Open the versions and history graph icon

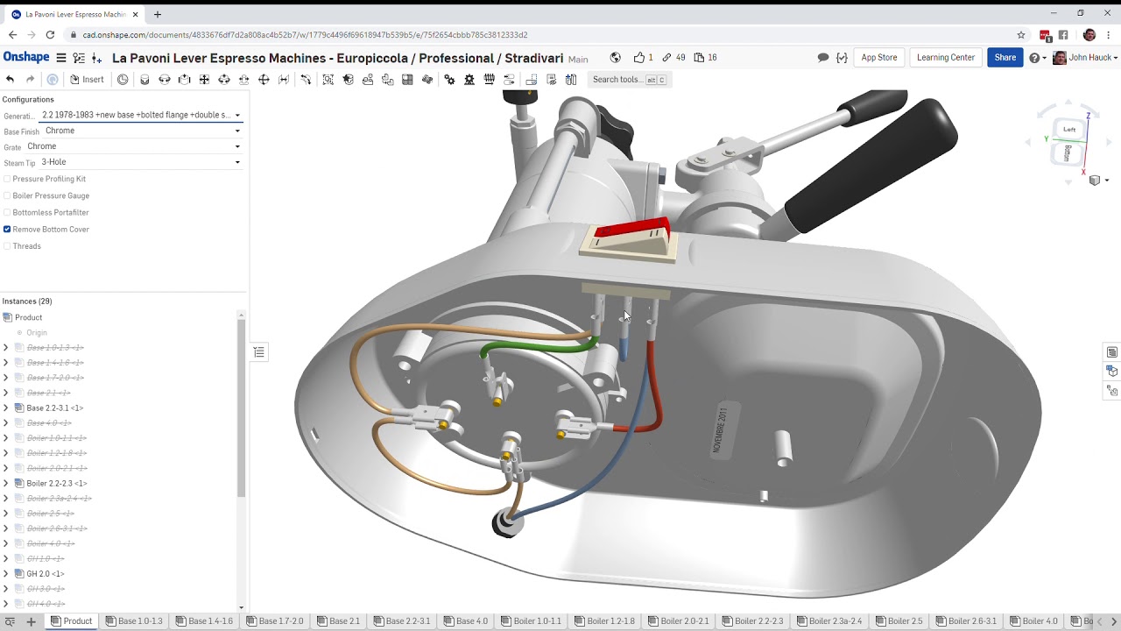(79, 58)
